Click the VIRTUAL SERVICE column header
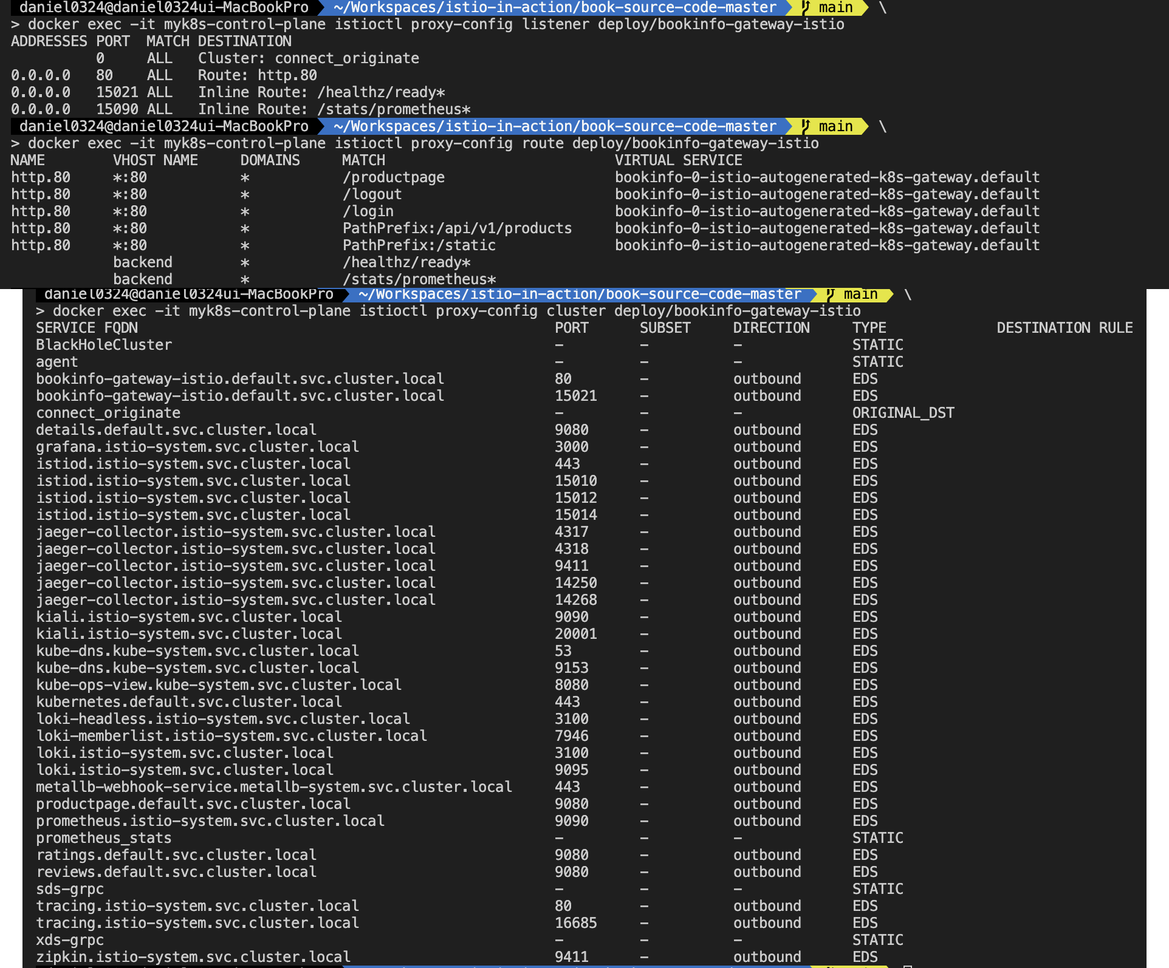 click(x=678, y=160)
